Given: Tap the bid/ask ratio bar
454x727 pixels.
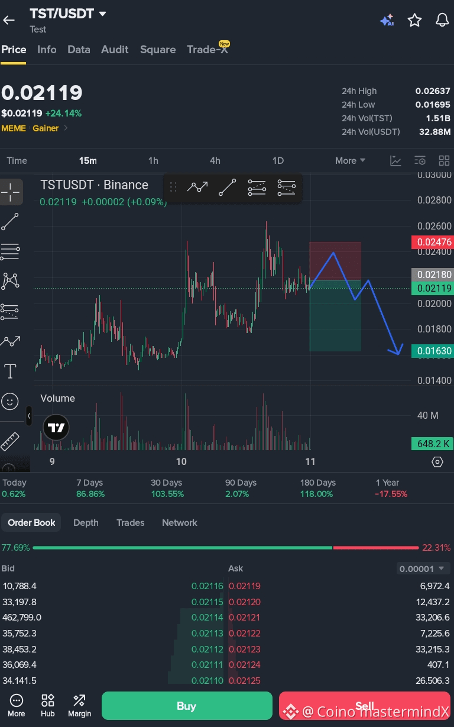Looking at the screenshot, I should (226, 548).
